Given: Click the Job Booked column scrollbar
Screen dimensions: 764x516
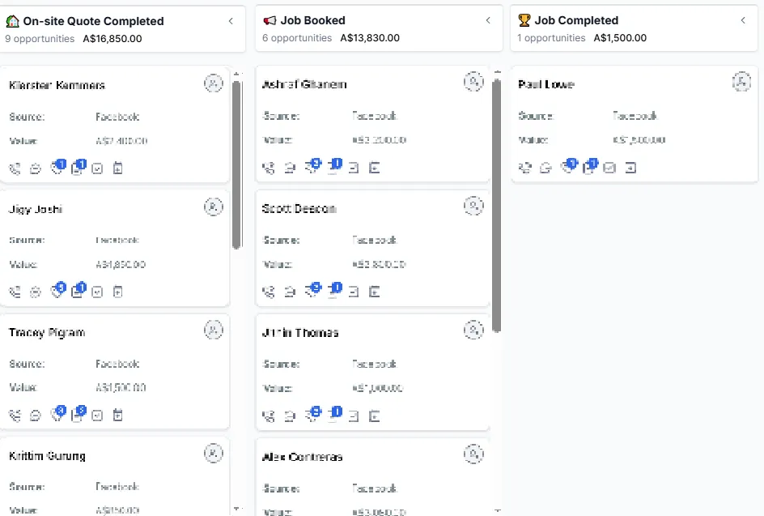Looking at the screenshot, I should click(497, 206).
